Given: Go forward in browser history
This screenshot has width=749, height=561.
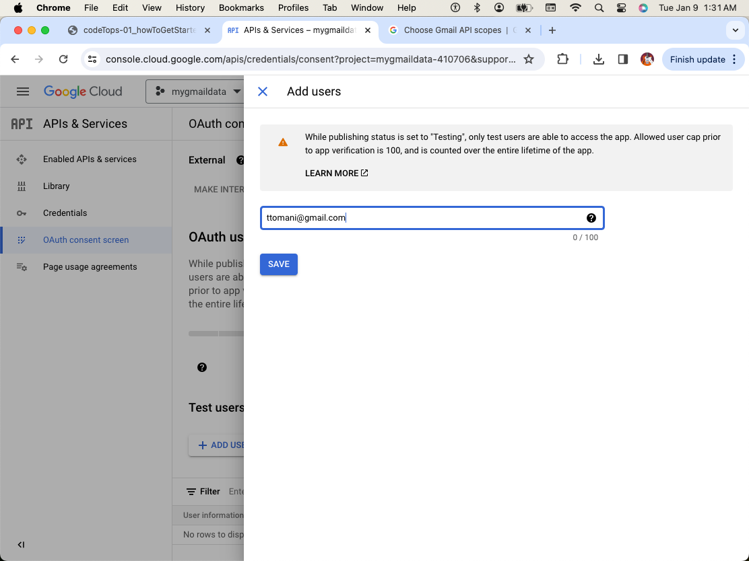Looking at the screenshot, I should (x=39, y=59).
